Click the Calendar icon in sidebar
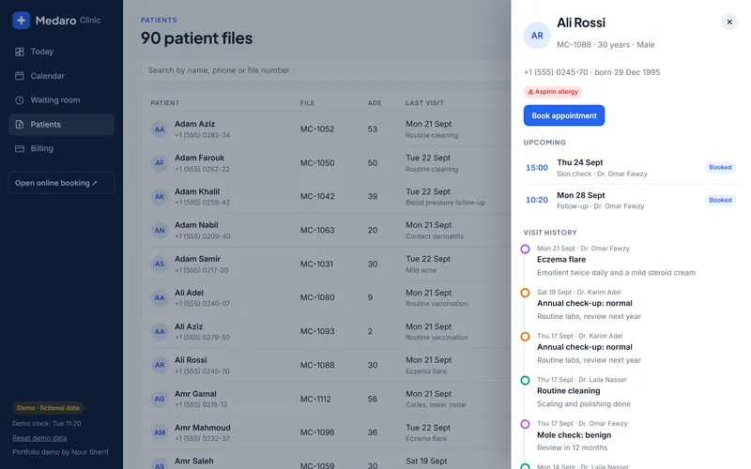 20,76
